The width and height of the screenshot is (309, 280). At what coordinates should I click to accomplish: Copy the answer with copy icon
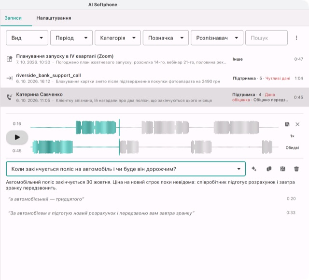click(269, 169)
